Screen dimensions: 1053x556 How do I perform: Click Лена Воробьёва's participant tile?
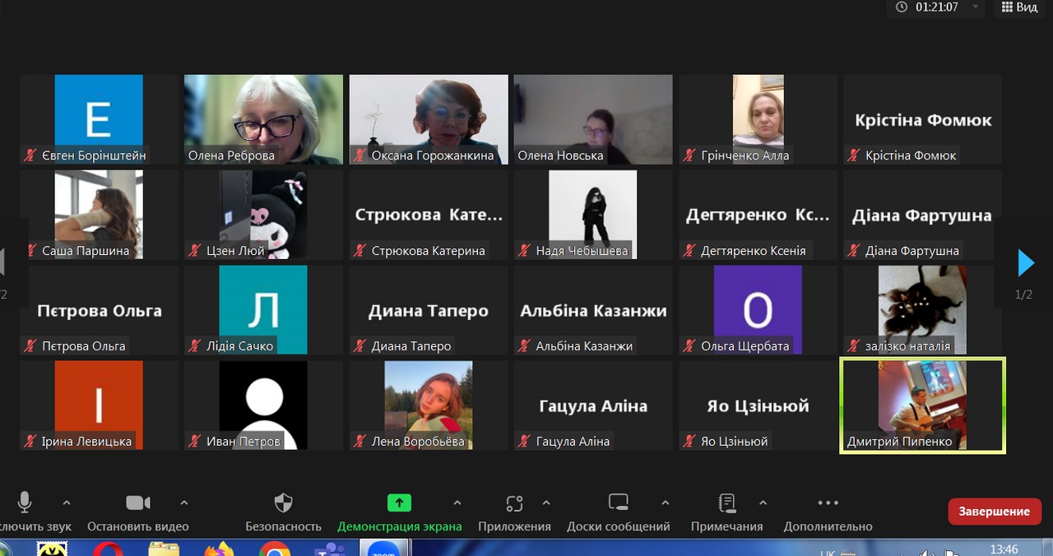(428, 405)
